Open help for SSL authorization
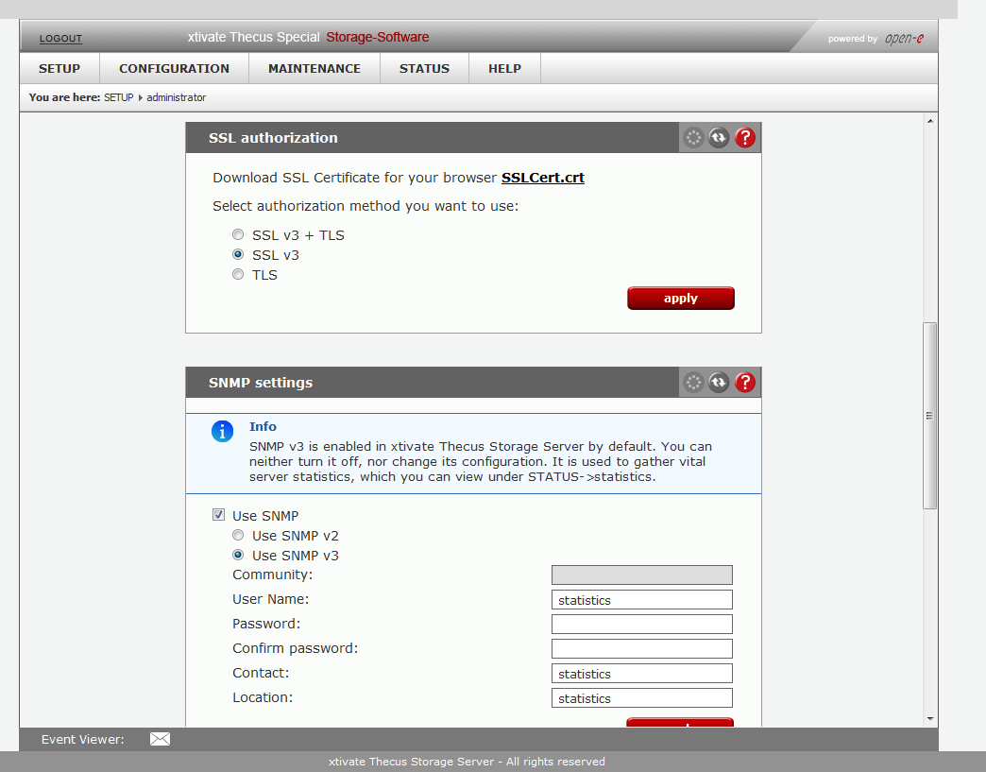 [745, 138]
